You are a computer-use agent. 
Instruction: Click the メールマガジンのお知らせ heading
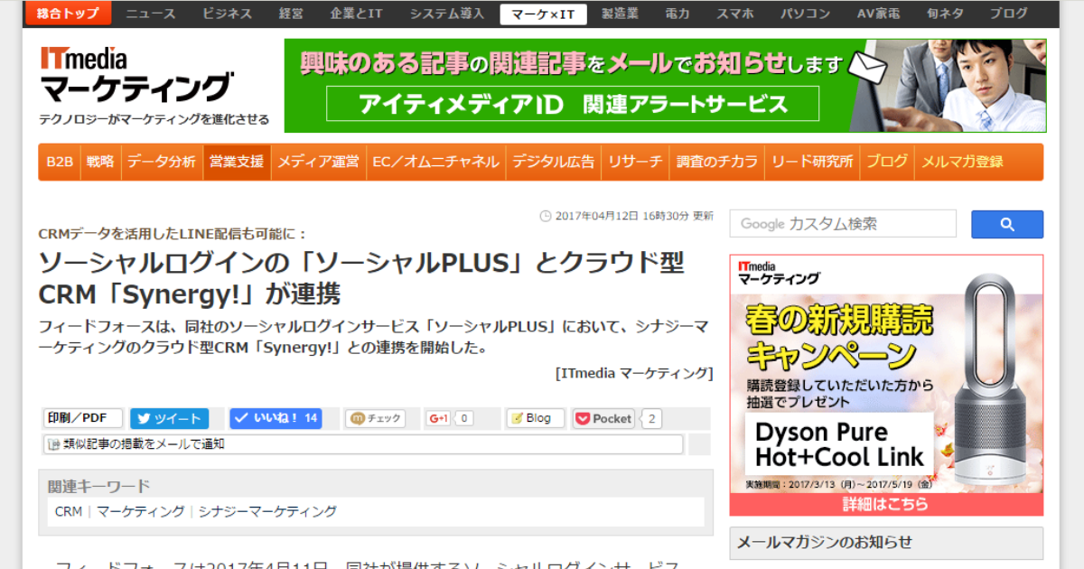825,542
